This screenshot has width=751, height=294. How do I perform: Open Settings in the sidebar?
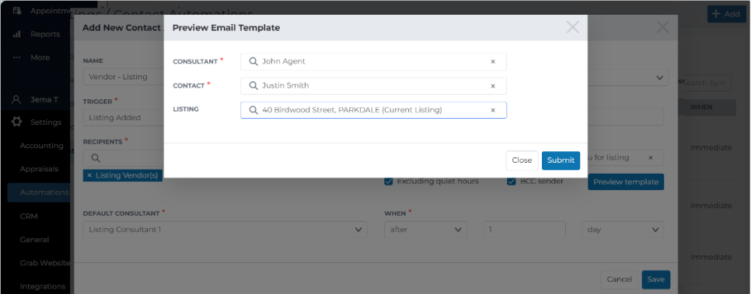[46, 123]
